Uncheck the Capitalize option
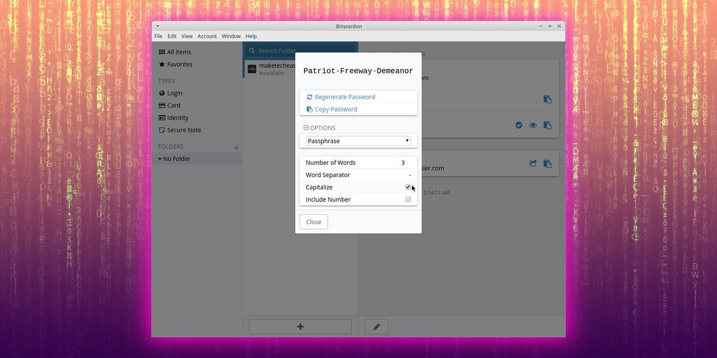Image resolution: width=717 pixels, height=358 pixels. [x=408, y=187]
